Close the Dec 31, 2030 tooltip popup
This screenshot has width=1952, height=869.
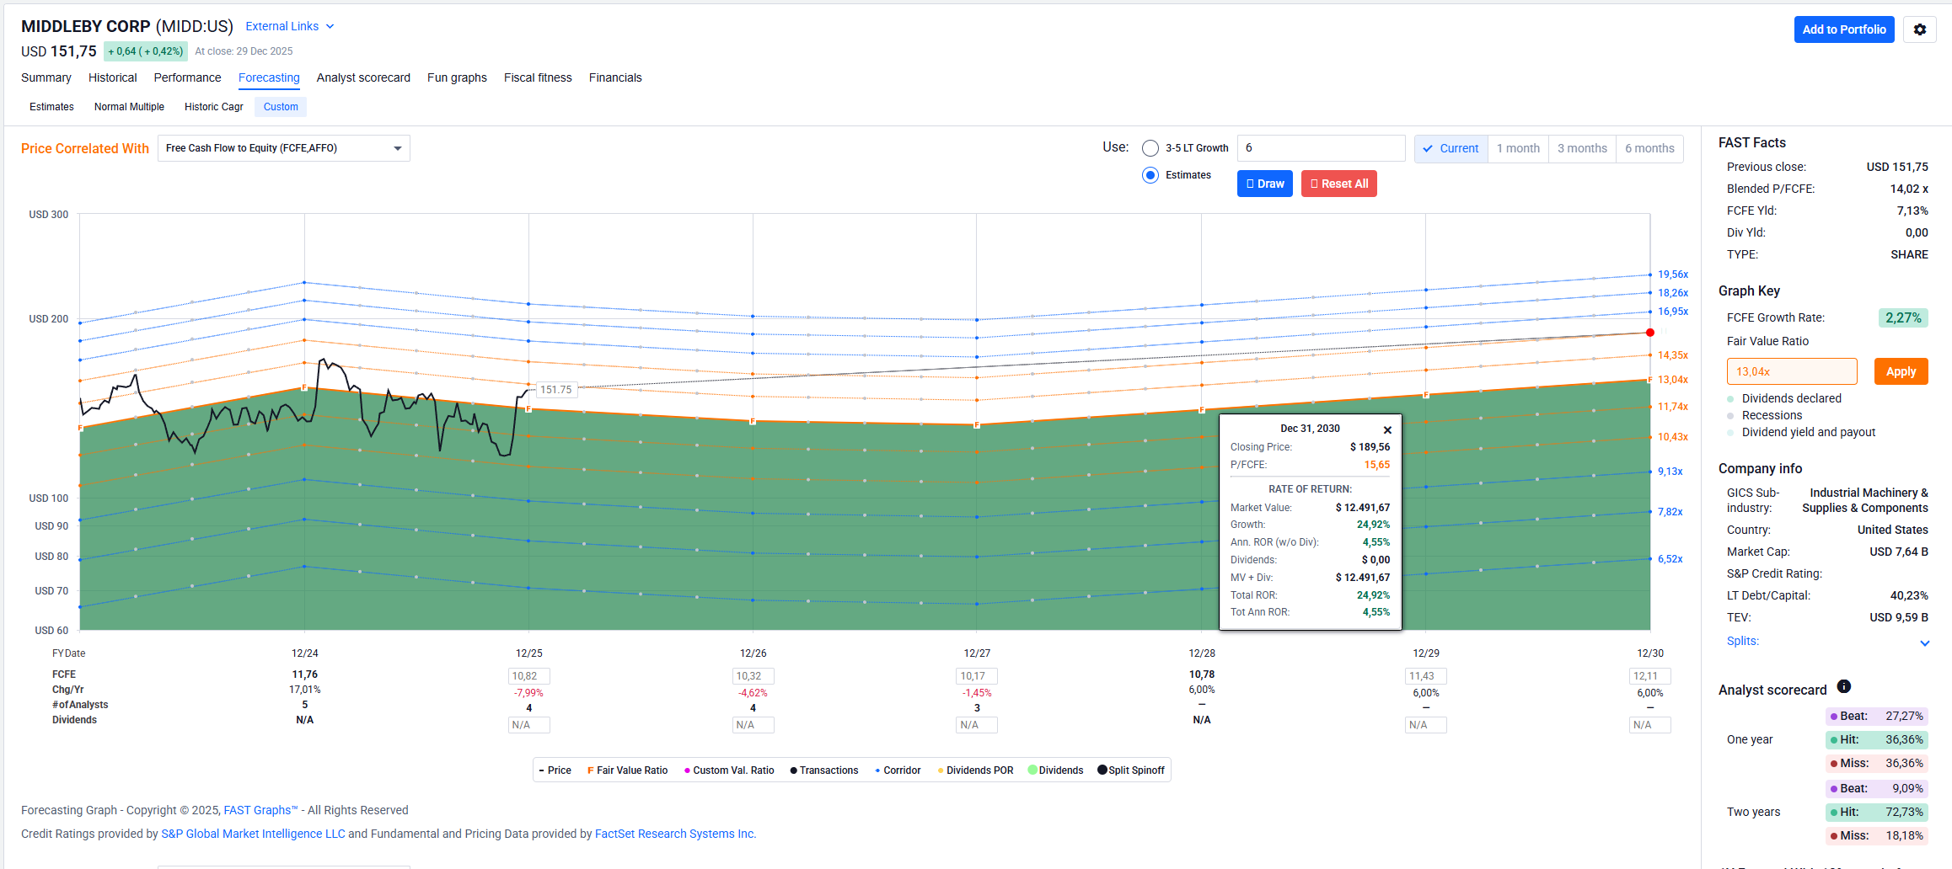pyautogui.click(x=1387, y=430)
